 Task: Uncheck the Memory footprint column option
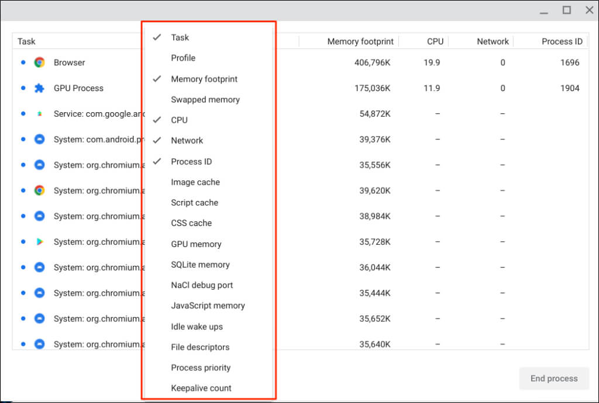pos(204,79)
